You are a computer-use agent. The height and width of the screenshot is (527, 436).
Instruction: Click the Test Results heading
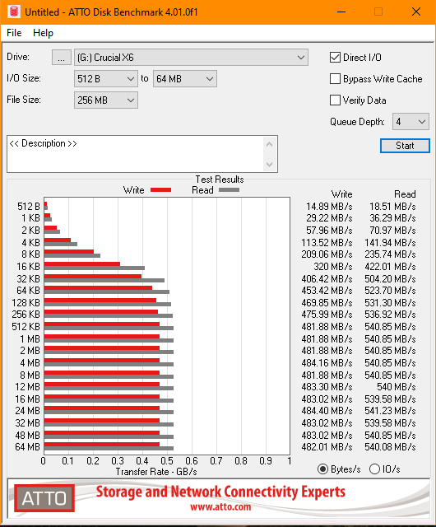click(220, 180)
